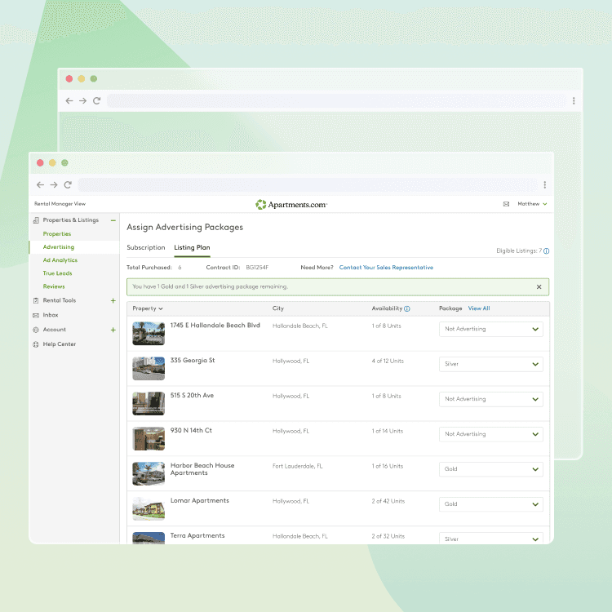Click Rental Manager View label

(60, 204)
